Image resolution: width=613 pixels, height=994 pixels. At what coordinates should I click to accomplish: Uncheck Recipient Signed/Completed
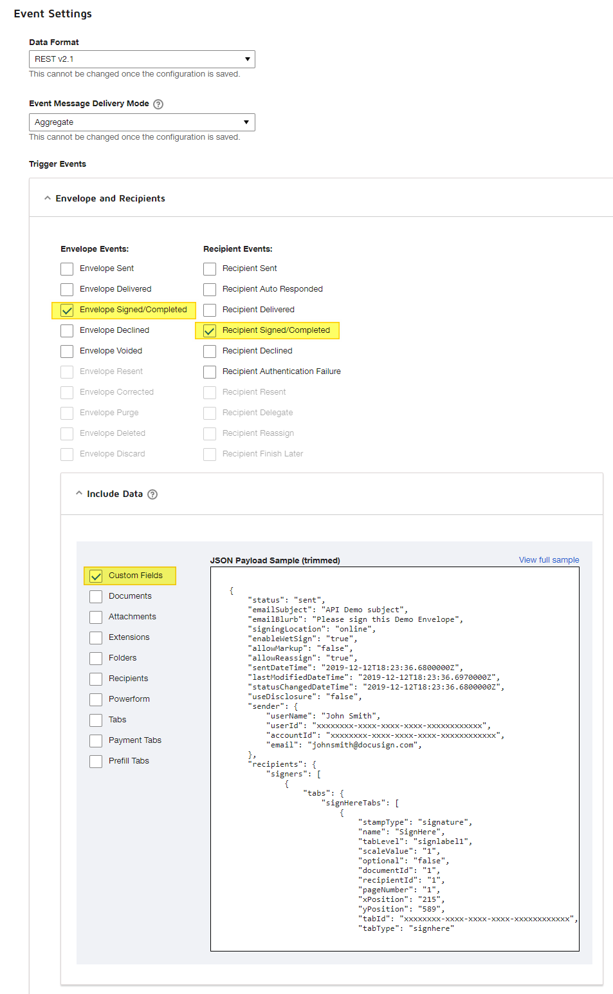pos(210,331)
